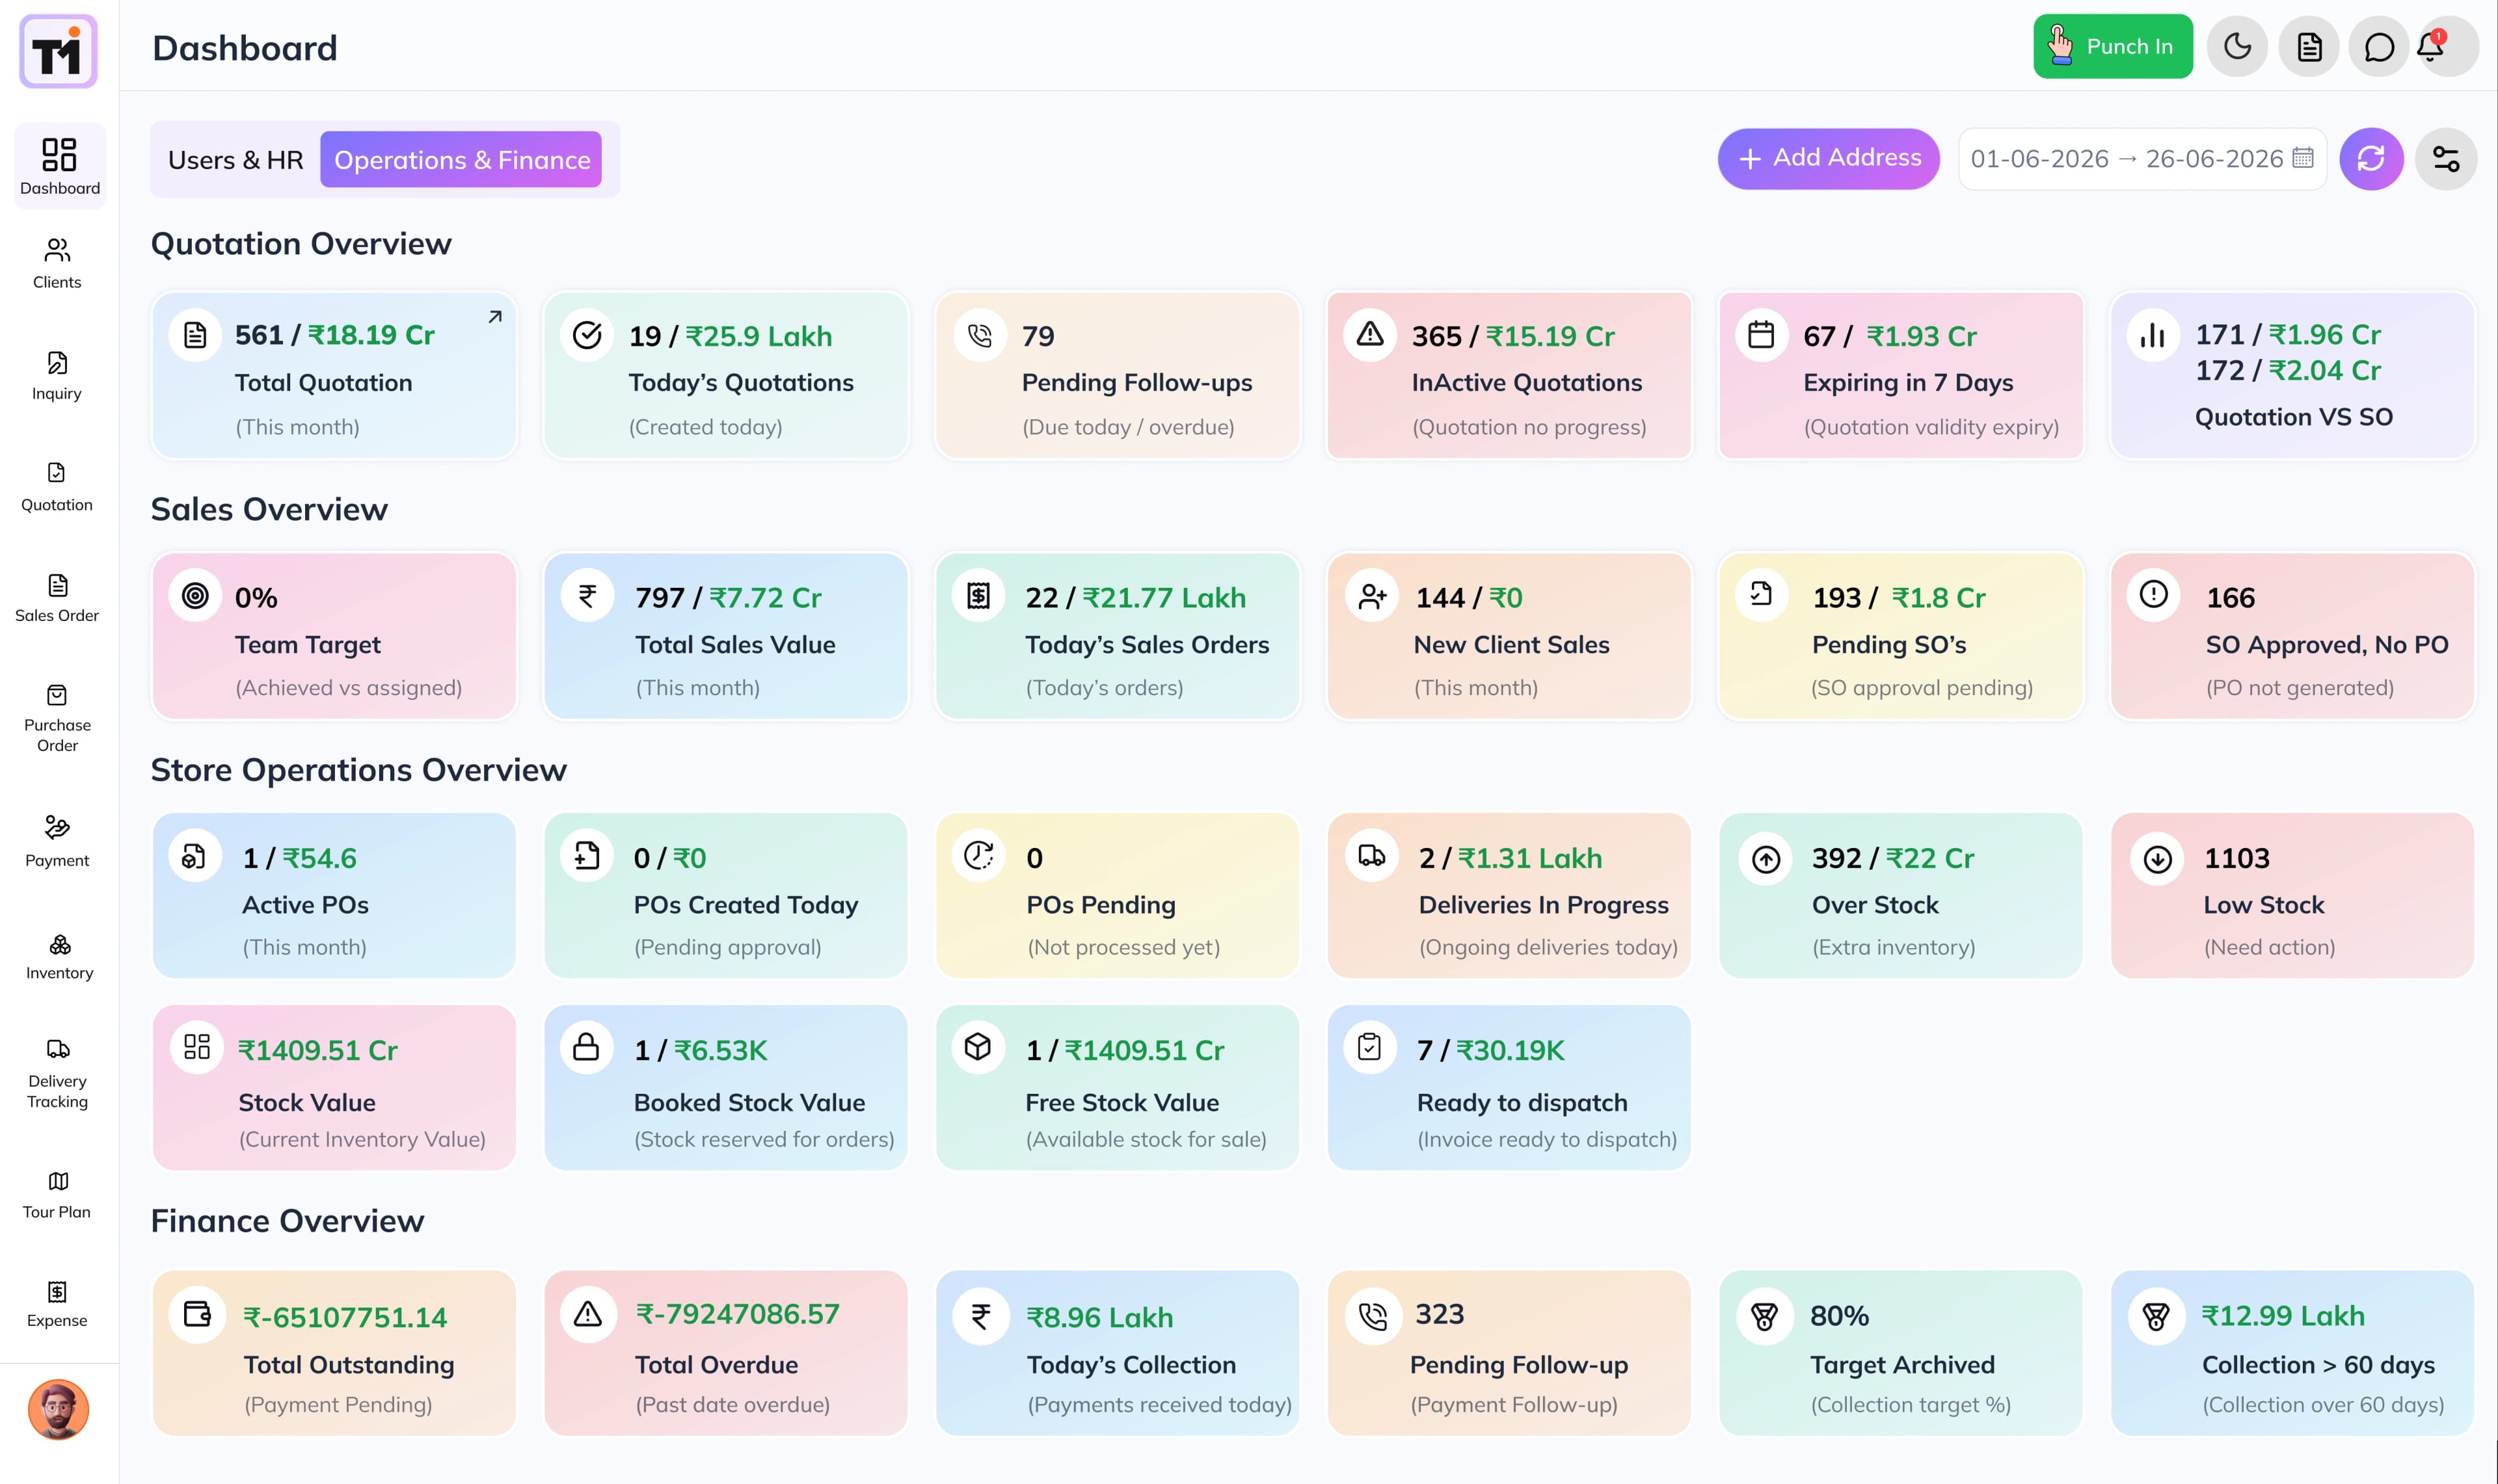Click the user avatar at bottom left
Image resolution: width=2498 pixels, height=1484 pixels.
[x=59, y=1410]
